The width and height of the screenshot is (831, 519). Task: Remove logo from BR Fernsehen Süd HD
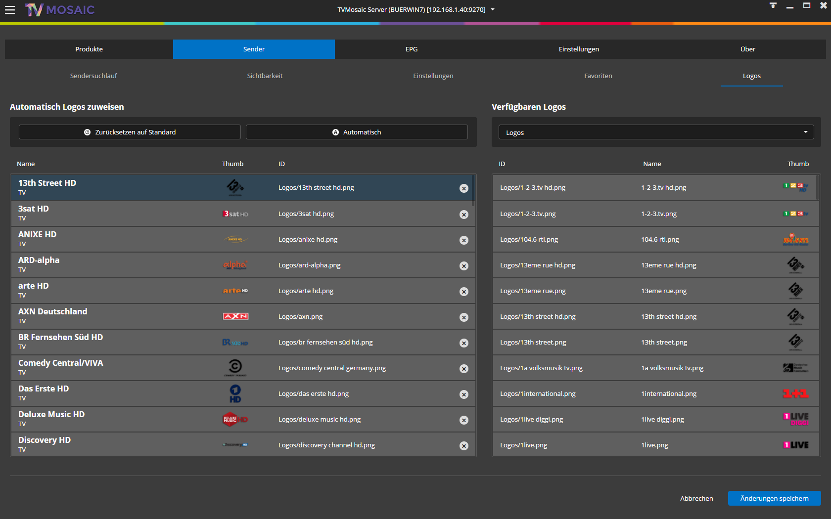[464, 343]
